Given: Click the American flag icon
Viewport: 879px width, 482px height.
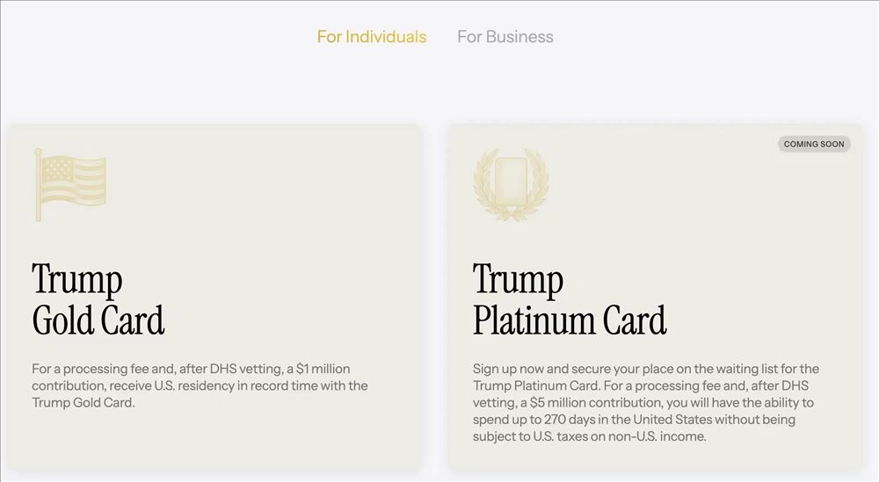Looking at the screenshot, I should click(x=70, y=184).
